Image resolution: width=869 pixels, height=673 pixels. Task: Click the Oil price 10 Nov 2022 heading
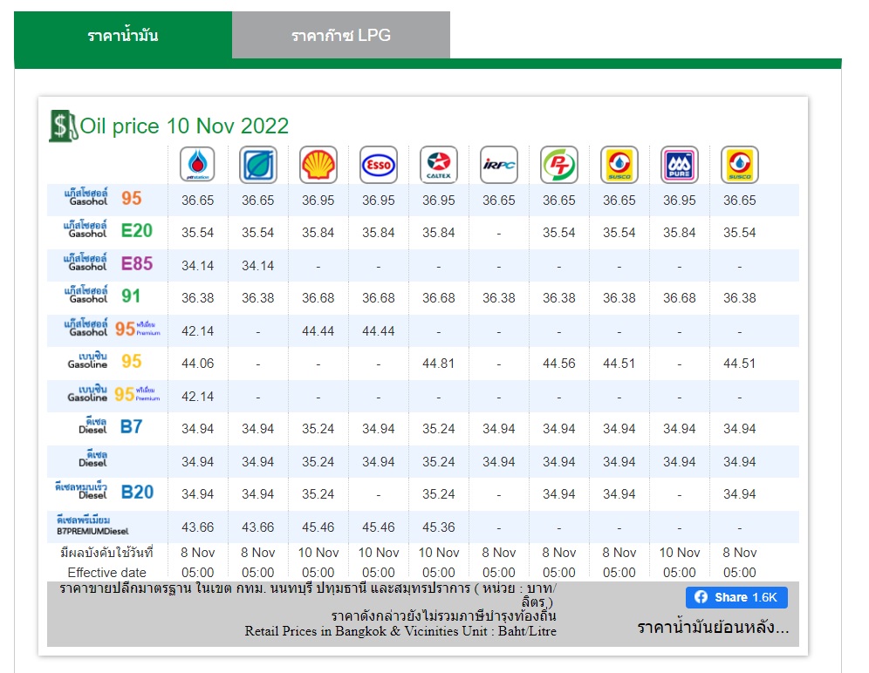tap(184, 126)
